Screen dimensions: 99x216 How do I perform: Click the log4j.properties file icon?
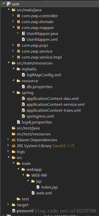click(x=18, y=122)
